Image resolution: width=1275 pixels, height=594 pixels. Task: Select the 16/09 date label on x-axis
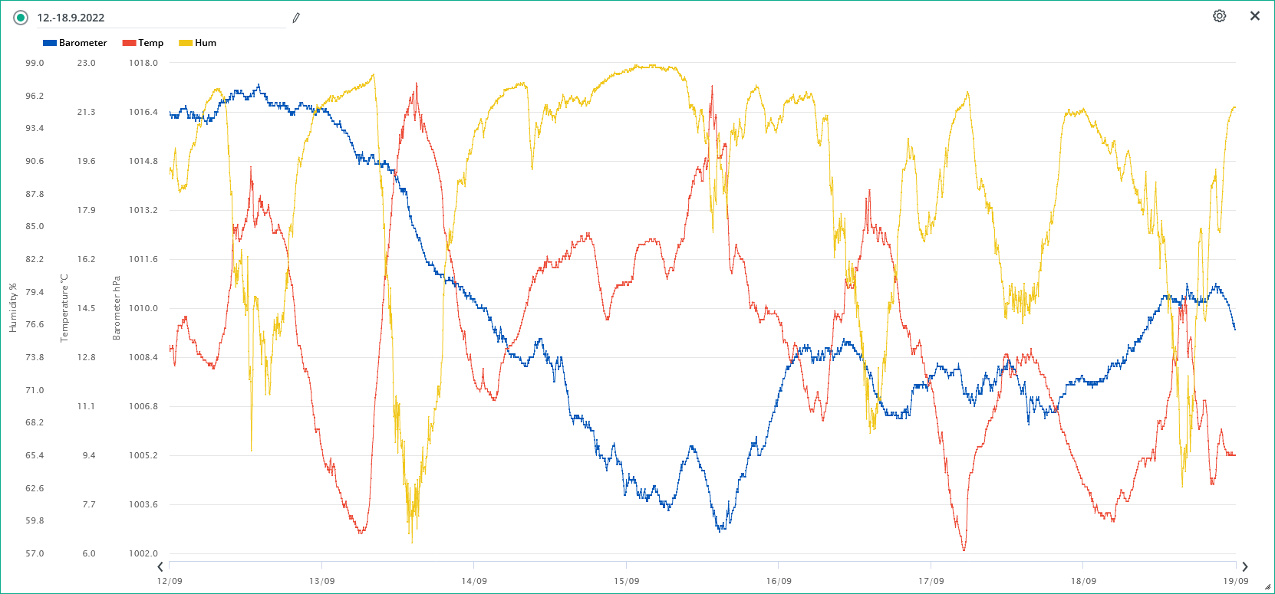779,581
